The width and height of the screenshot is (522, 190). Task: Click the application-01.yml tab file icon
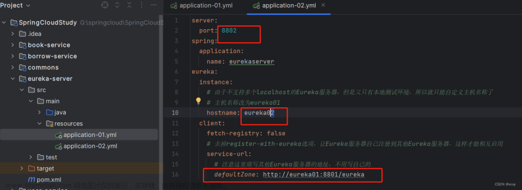tap(173, 6)
